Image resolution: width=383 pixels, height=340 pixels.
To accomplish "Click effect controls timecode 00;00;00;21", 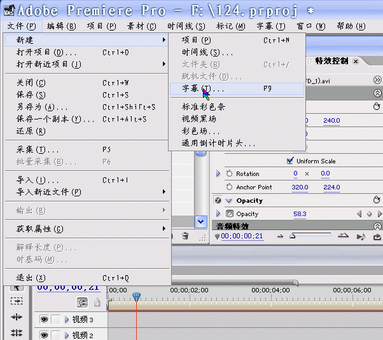I will pos(242,236).
